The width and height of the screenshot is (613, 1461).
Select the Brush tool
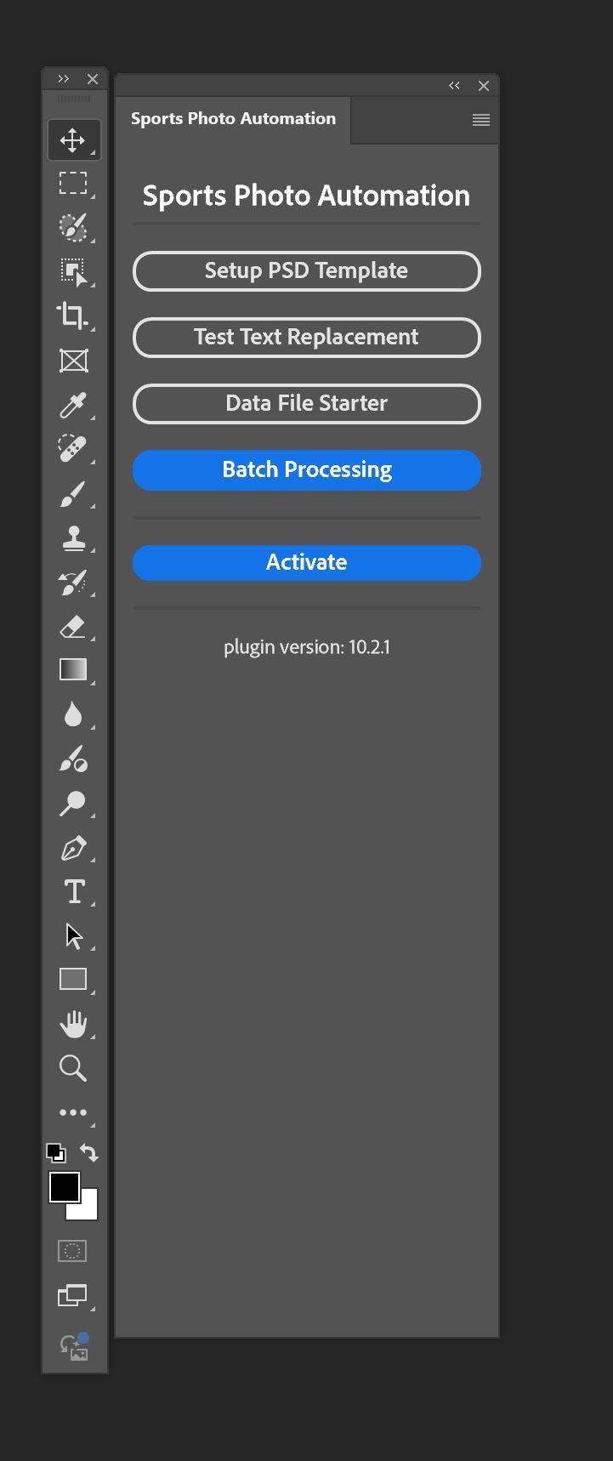pos(73,493)
